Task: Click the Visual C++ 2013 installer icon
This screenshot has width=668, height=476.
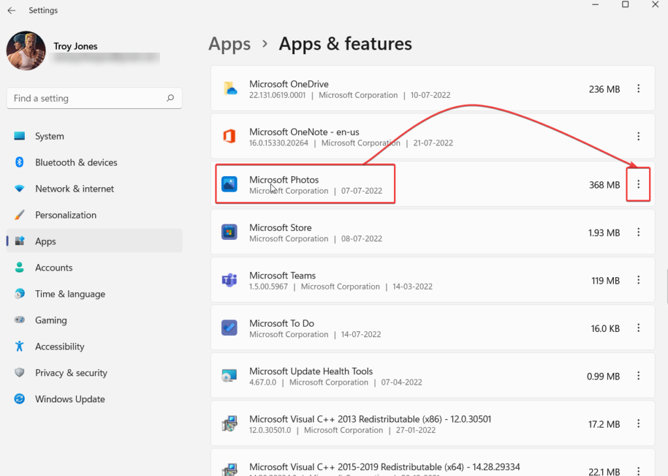Action: point(229,424)
